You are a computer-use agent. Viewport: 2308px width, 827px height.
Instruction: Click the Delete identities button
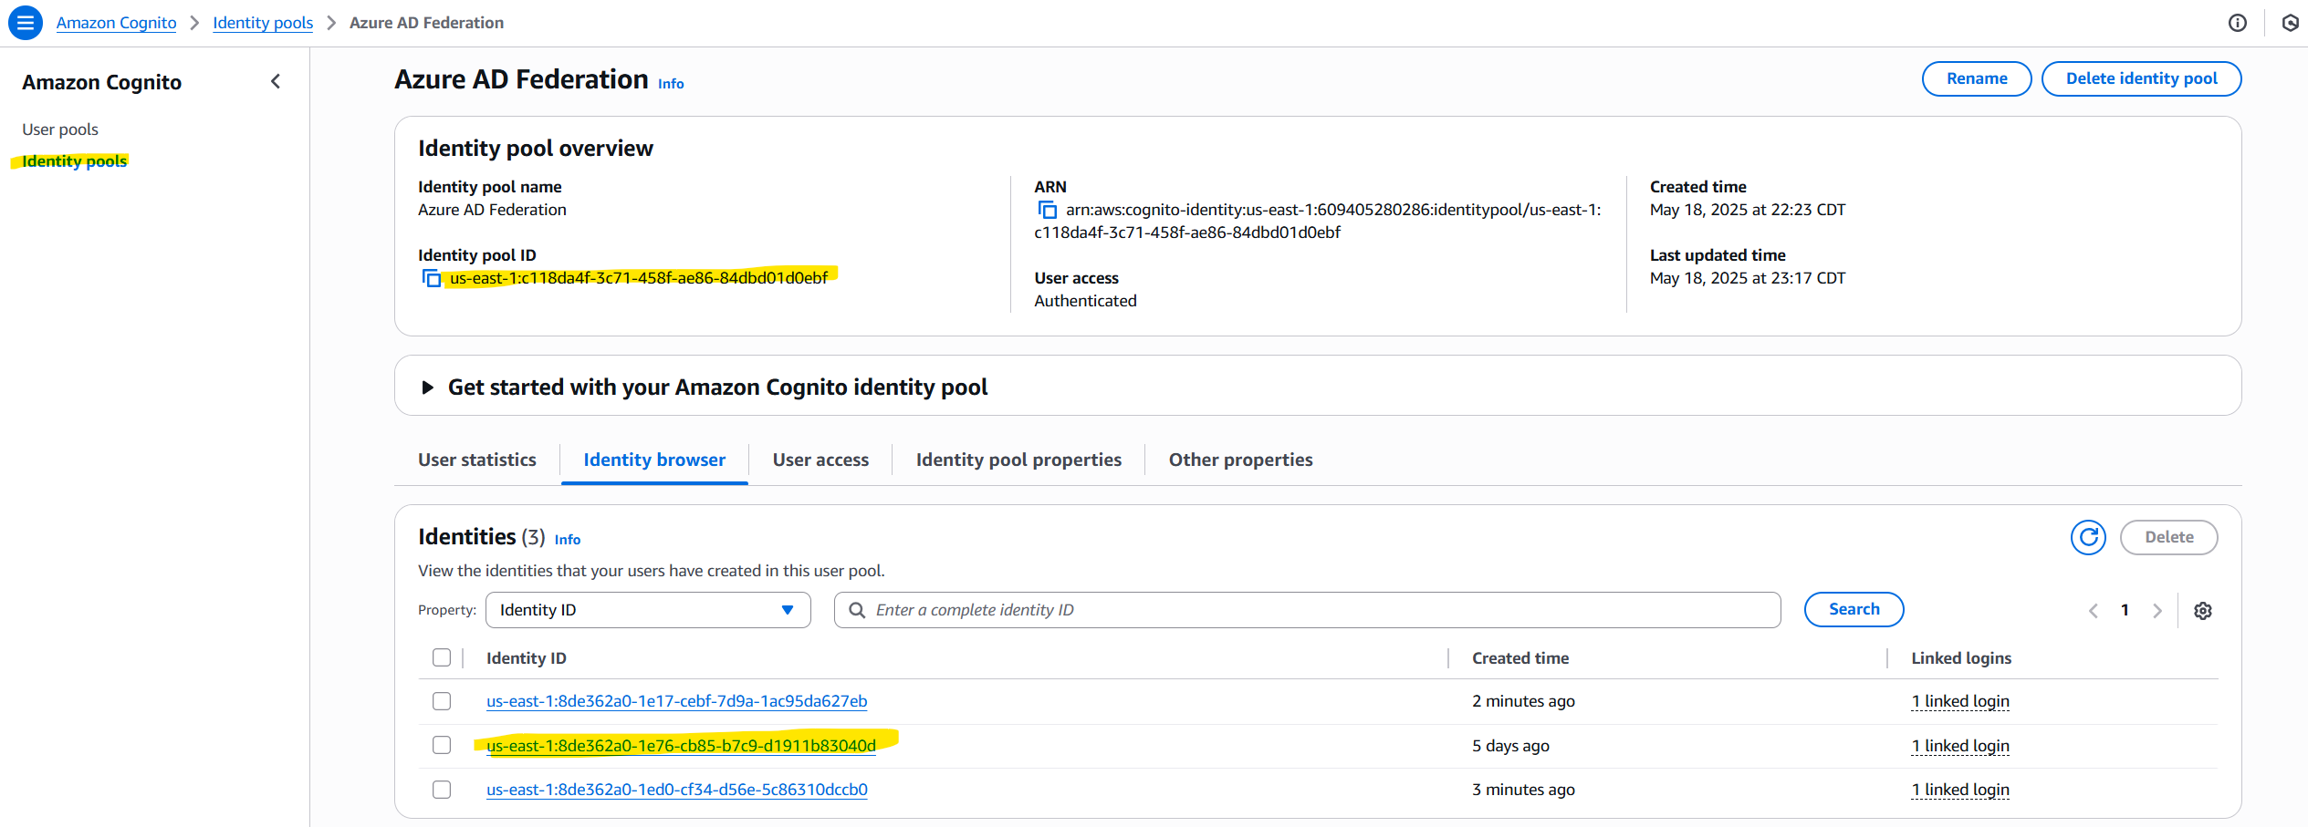point(2168,537)
